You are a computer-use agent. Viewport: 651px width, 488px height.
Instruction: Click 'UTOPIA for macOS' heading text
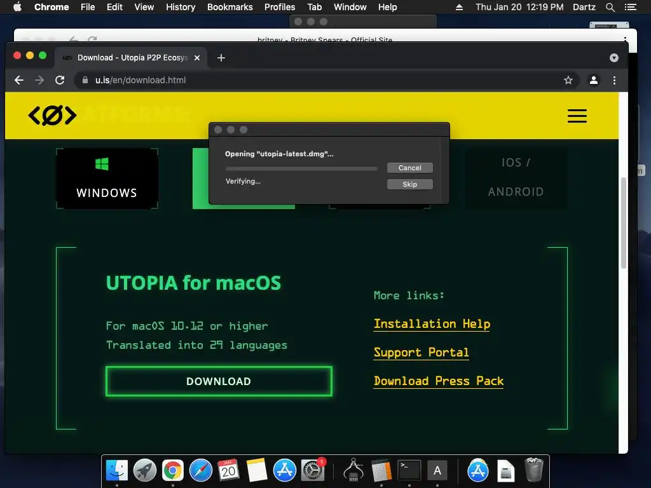(193, 283)
